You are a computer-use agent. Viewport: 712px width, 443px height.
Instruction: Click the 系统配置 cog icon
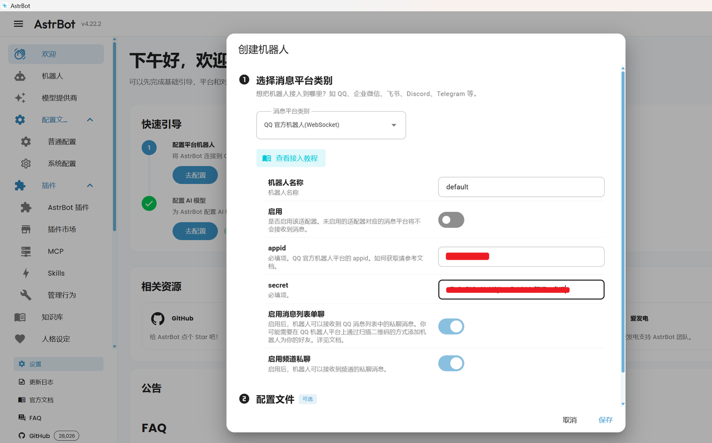tap(26, 163)
